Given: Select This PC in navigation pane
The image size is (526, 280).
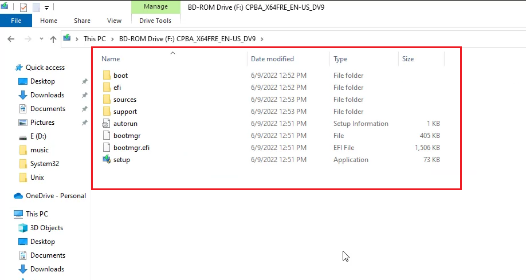Looking at the screenshot, I should click(37, 214).
